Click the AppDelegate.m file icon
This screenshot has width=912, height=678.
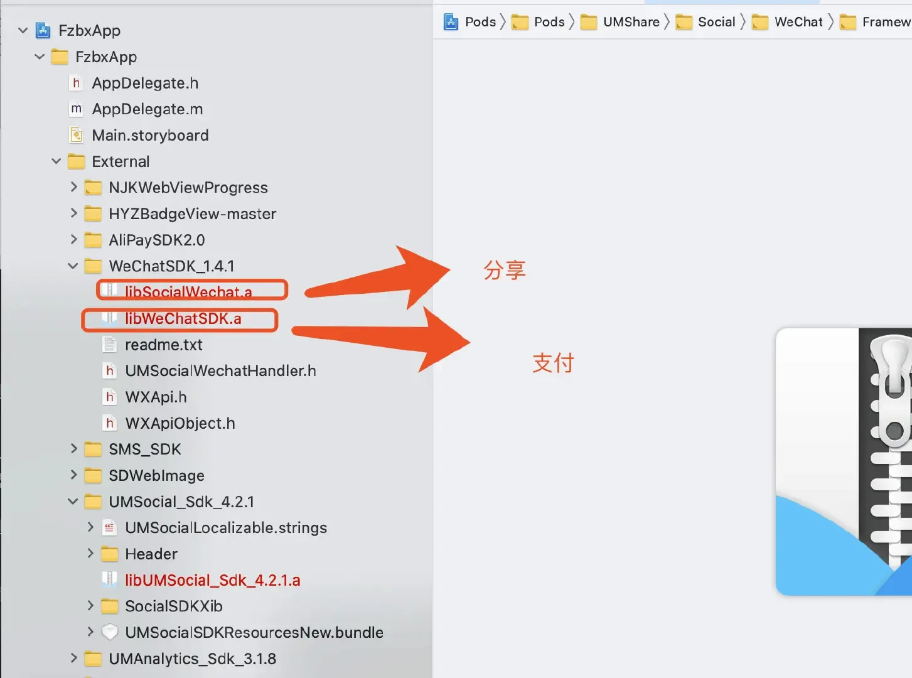[x=76, y=109]
